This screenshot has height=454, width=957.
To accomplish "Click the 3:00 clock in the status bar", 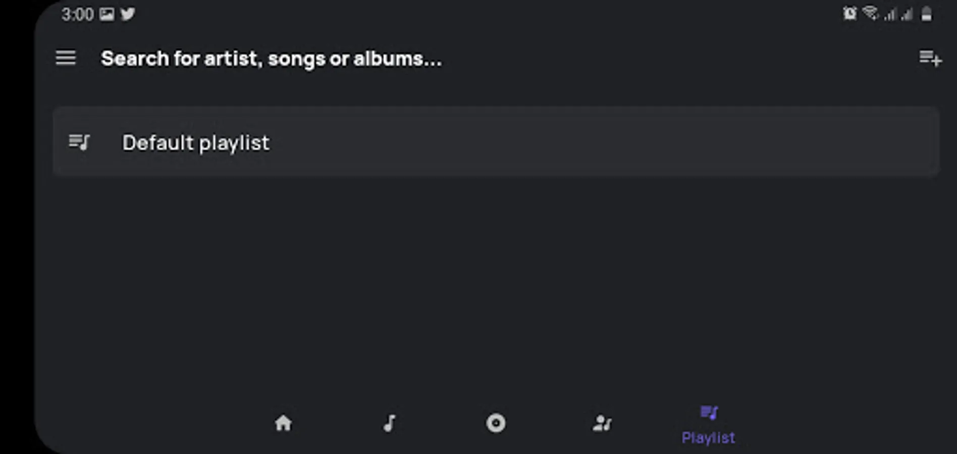I will (x=77, y=14).
